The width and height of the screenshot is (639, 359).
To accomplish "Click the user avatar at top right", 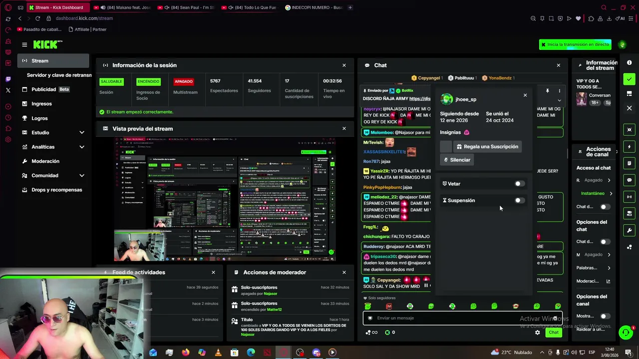I will pyautogui.click(x=622, y=44).
